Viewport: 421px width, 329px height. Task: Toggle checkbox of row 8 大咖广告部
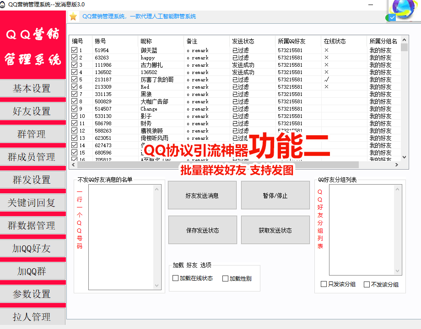[x=75, y=101]
